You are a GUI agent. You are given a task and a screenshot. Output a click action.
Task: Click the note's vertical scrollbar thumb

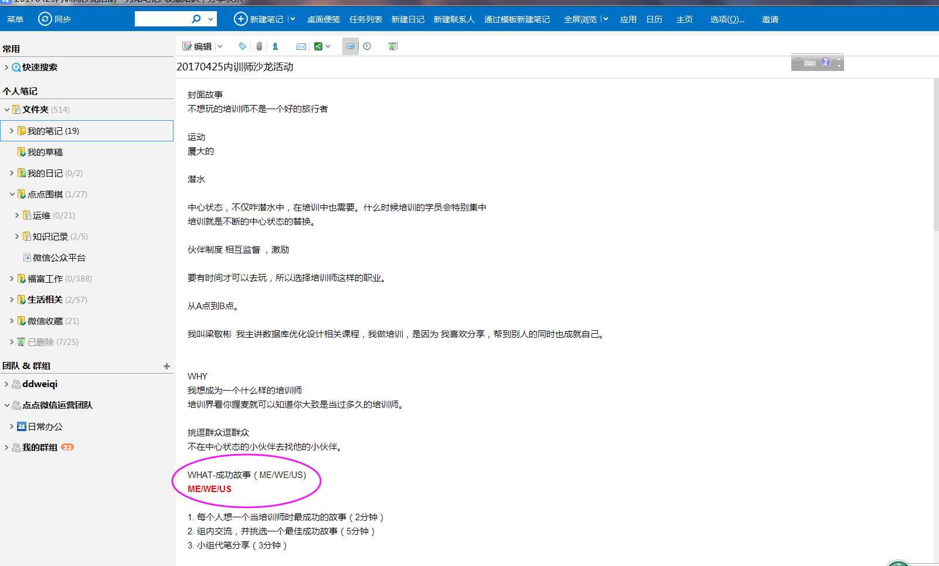pos(935,155)
